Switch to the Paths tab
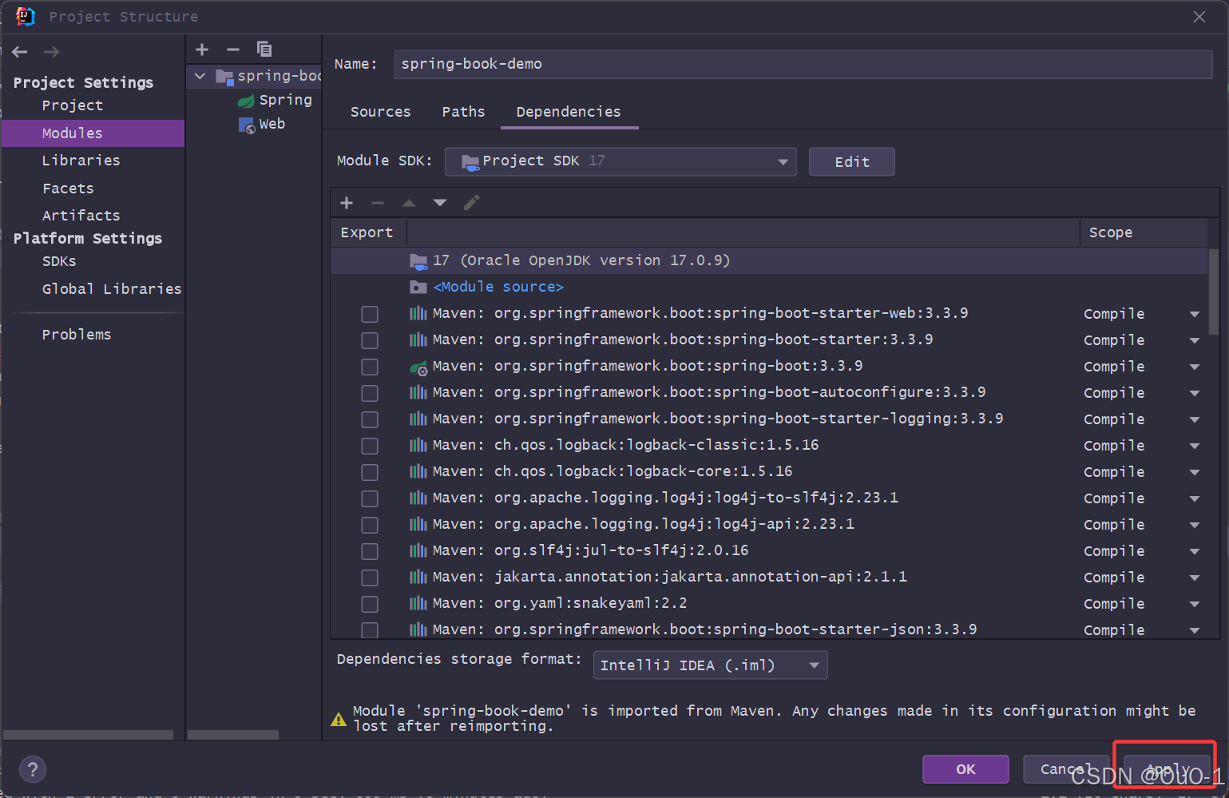Screen dimensions: 1229x798 point(463,112)
